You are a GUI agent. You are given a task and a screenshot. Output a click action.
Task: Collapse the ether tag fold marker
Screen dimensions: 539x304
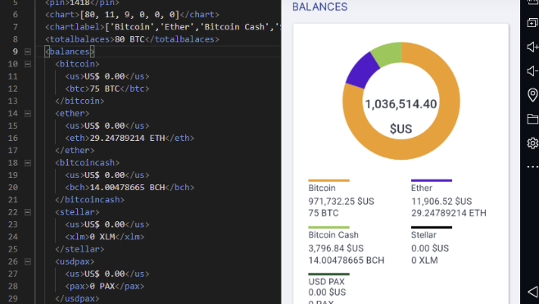point(28,113)
